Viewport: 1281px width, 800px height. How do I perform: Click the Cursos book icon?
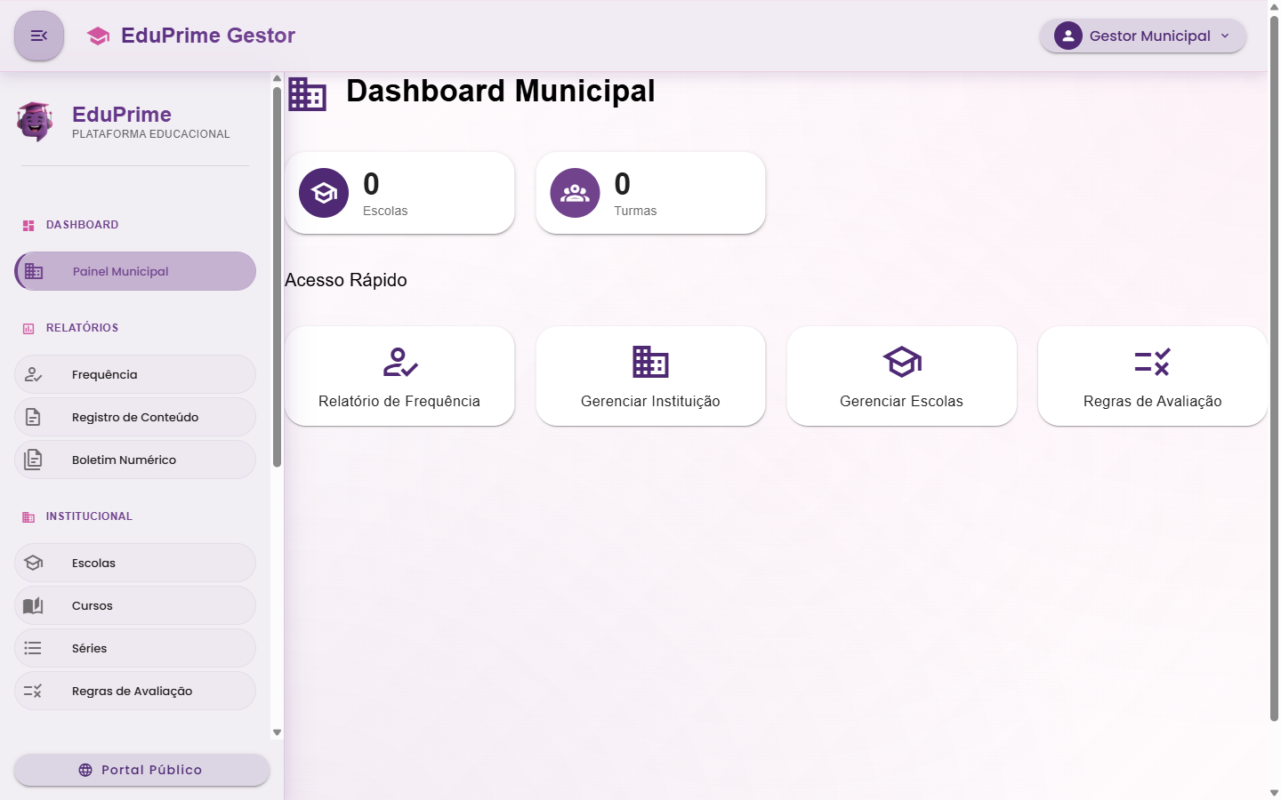pos(33,605)
